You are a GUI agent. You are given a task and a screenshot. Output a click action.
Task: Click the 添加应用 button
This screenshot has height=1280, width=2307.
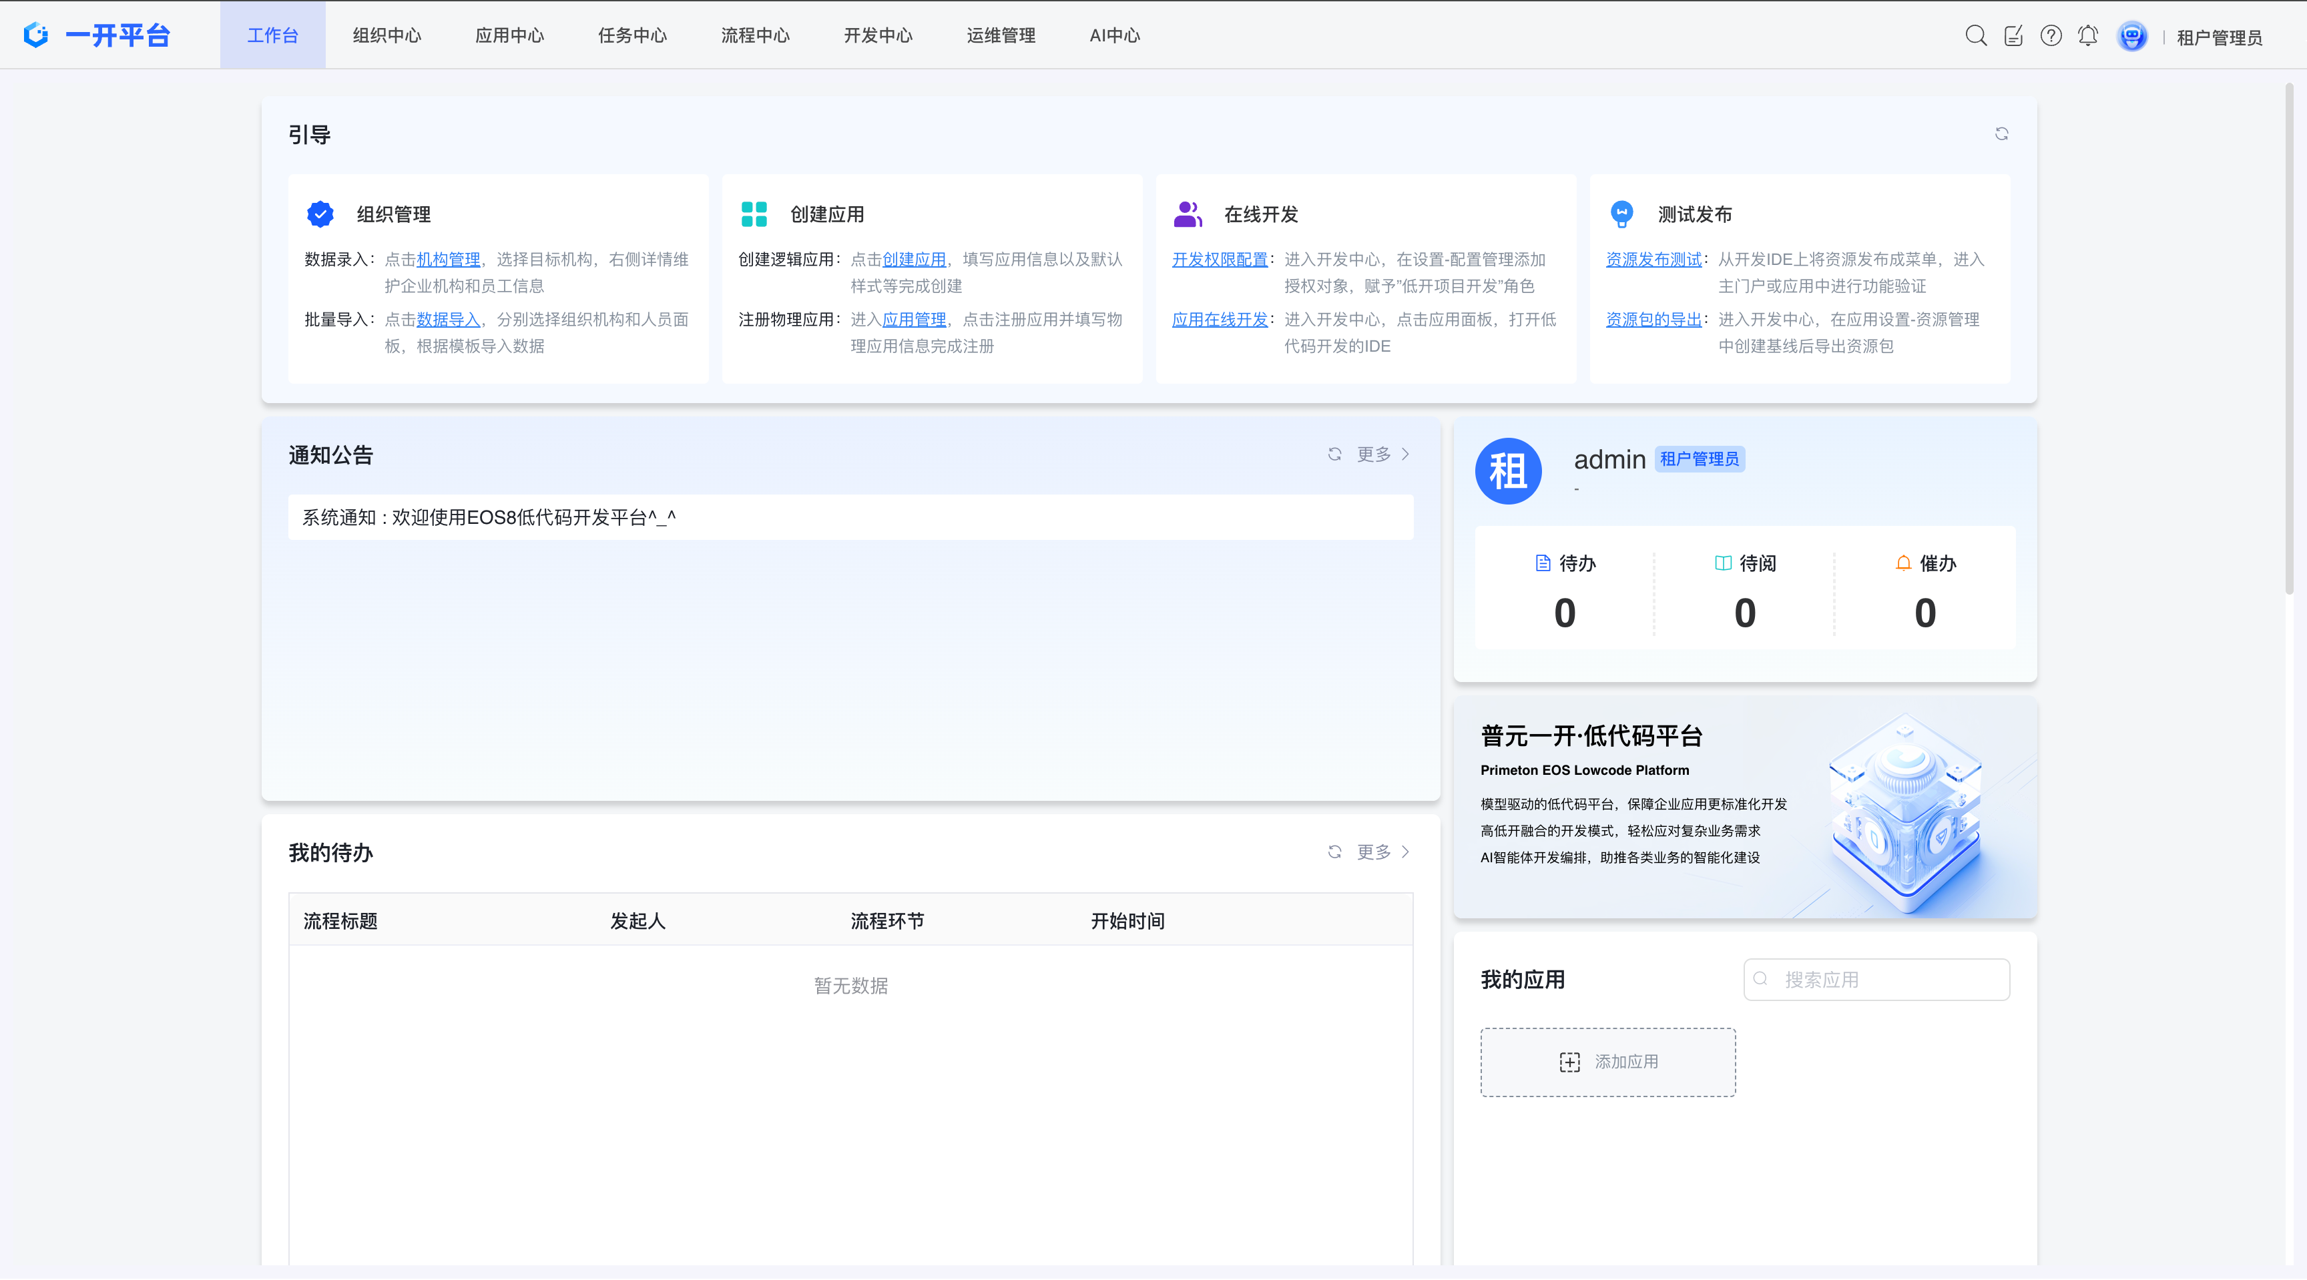pos(1607,1062)
